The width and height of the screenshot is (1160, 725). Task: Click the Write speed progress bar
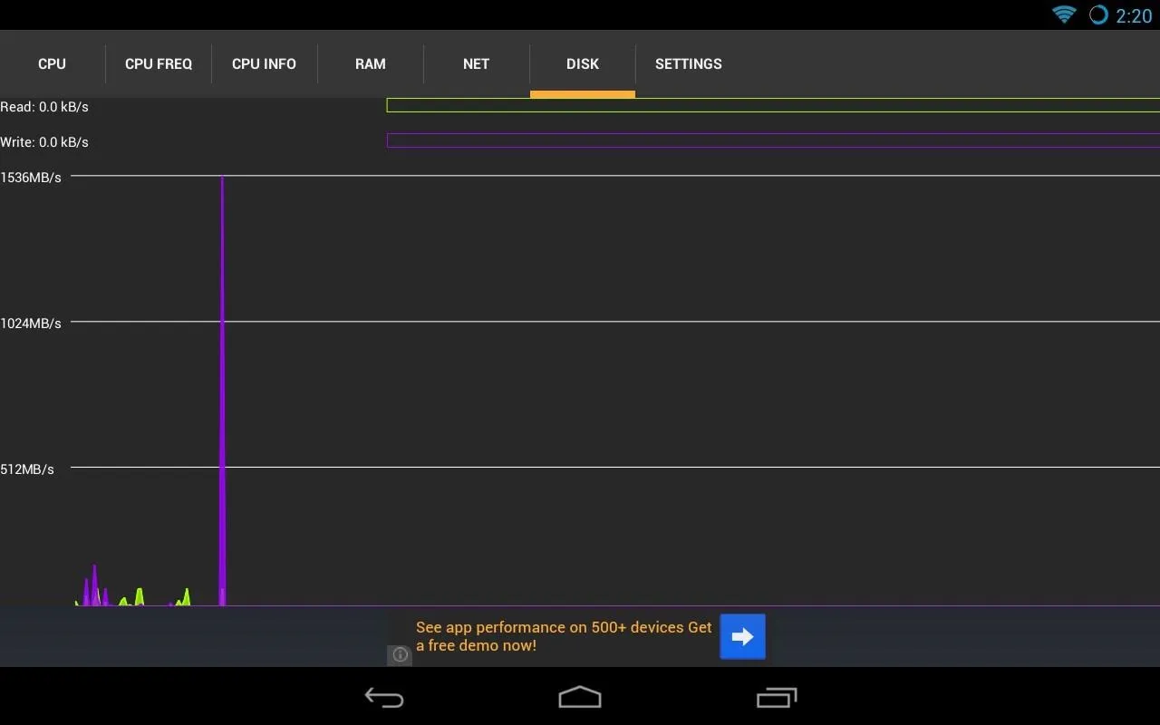[x=773, y=140]
